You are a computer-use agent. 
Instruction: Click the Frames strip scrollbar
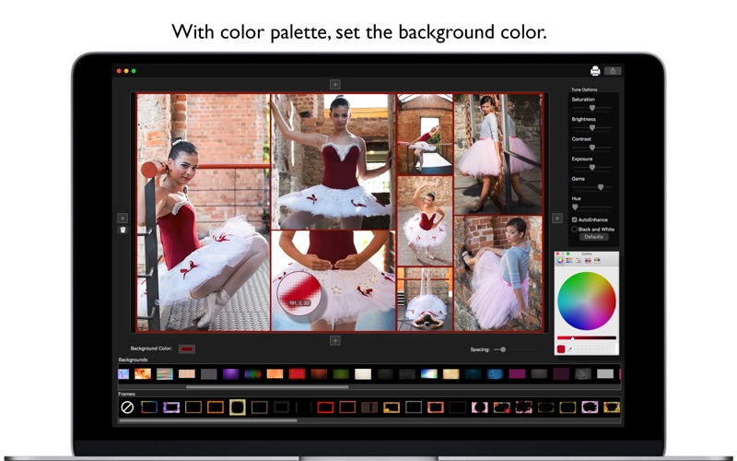pos(208,420)
